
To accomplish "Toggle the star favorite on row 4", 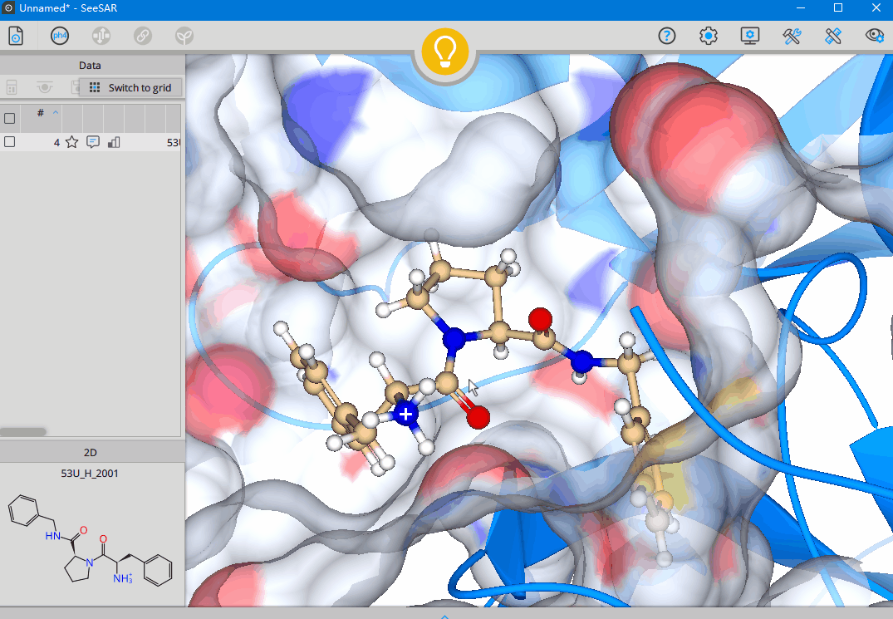I will pyautogui.click(x=72, y=142).
